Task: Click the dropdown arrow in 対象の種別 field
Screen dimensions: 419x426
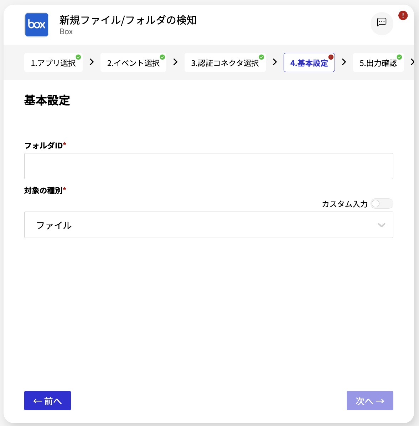Action: 381,225
